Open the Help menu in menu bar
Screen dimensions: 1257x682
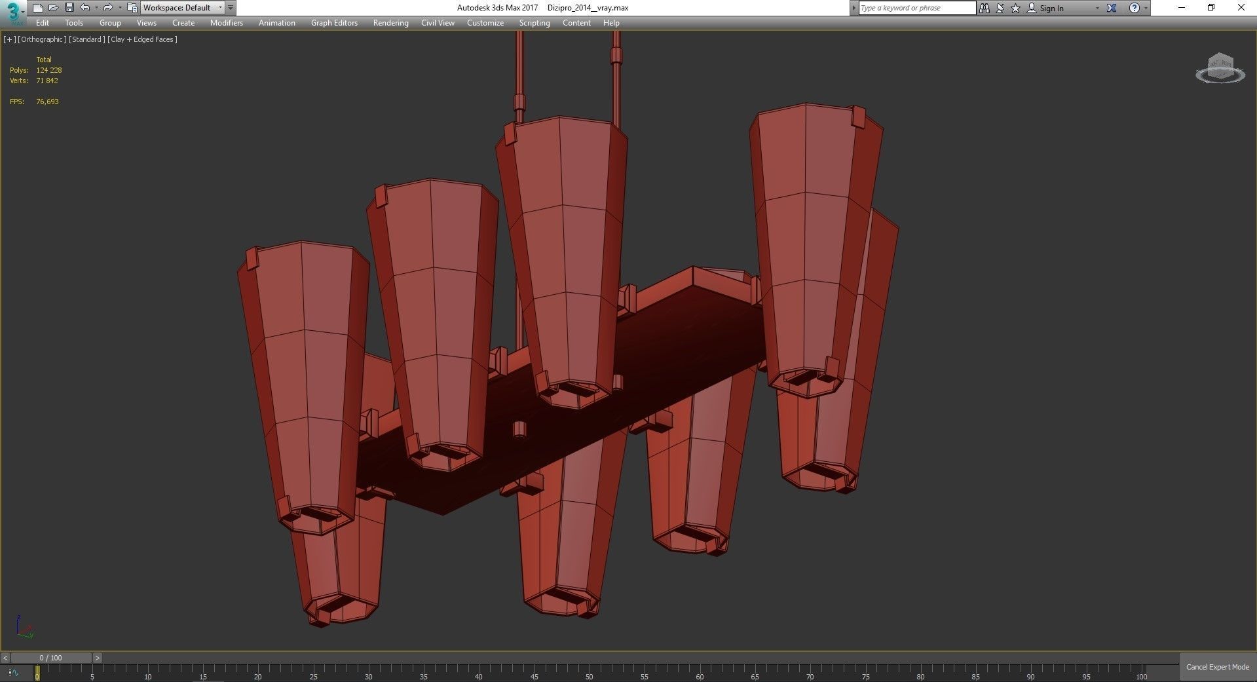[611, 23]
